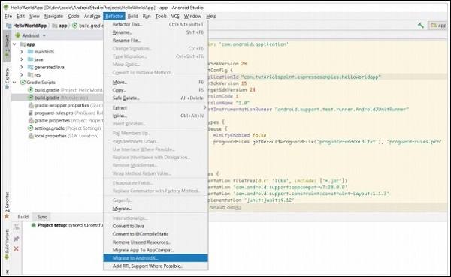Screen dimensions: 451x277
Task: Open the Edit menu
Action: pyautogui.click(x=20, y=16)
